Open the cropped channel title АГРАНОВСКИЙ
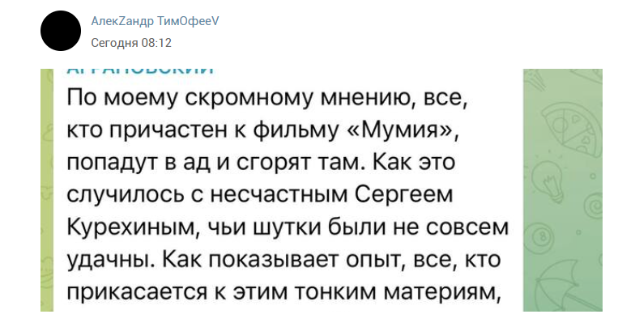The image size is (635, 327). (140, 71)
